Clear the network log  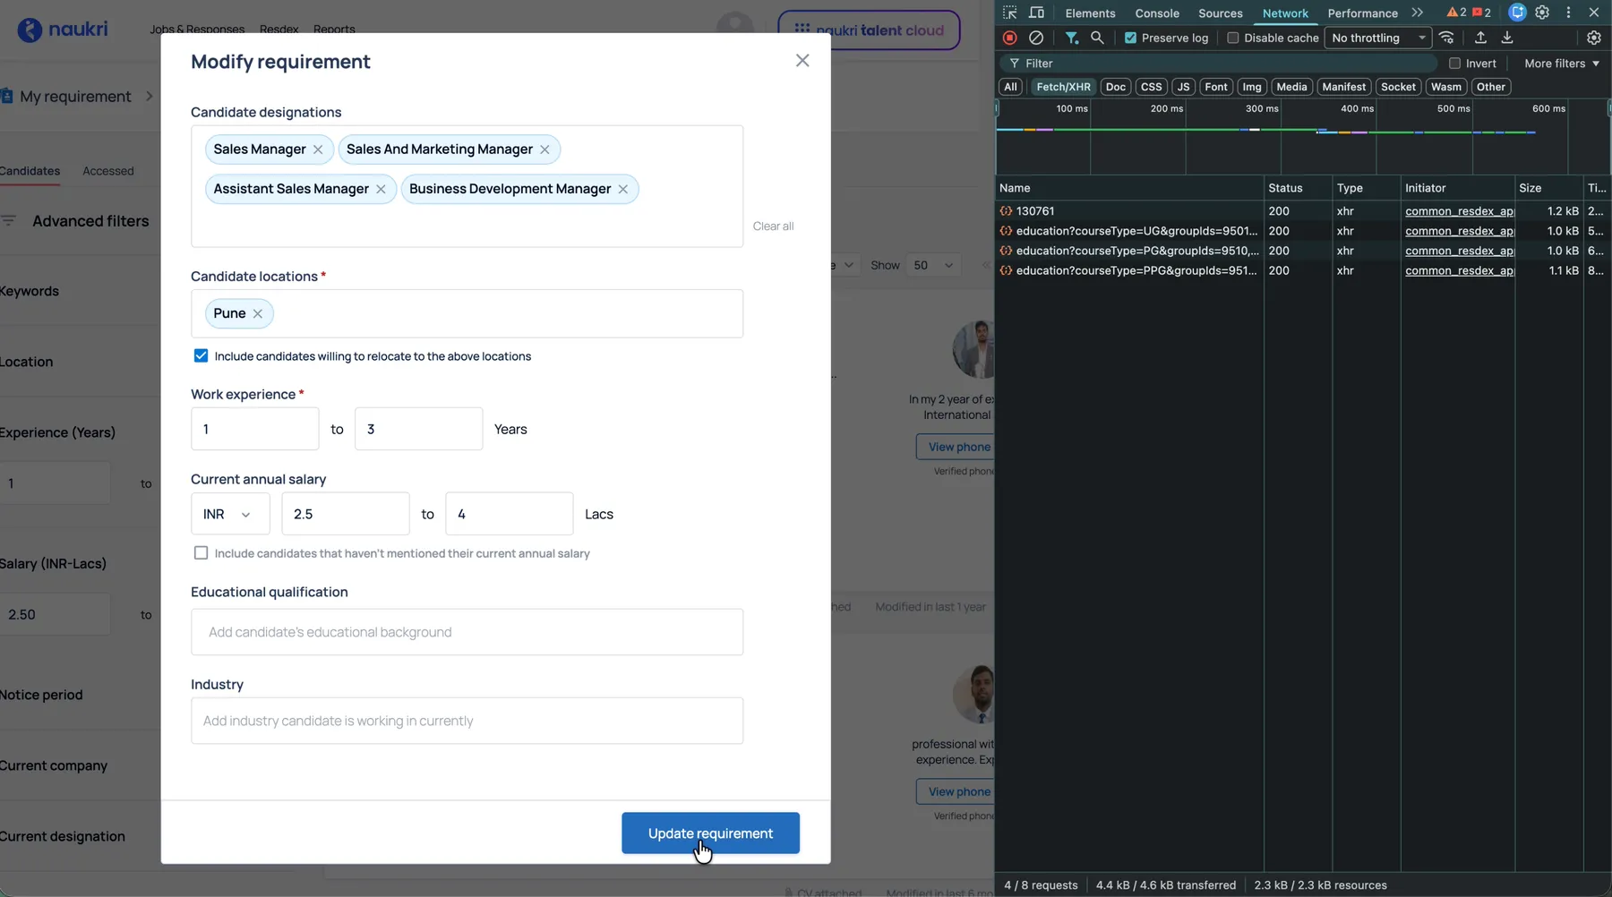pyautogui.click(x=1036, y=38)
